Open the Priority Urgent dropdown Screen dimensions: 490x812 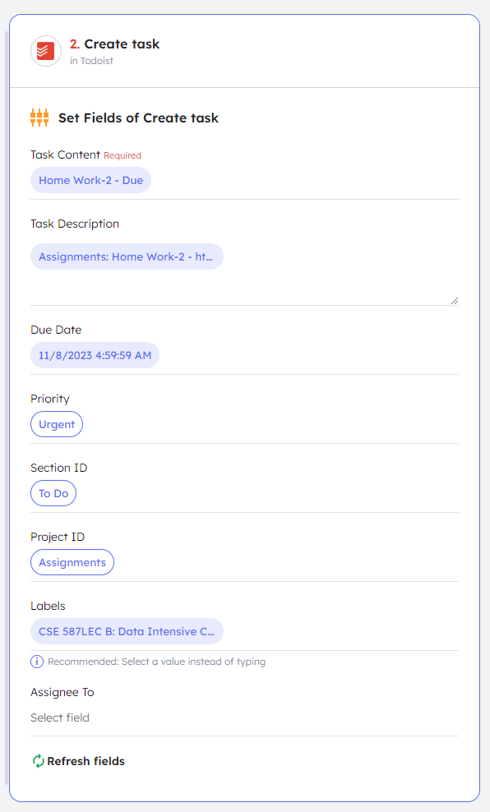(x=57, y=424)
